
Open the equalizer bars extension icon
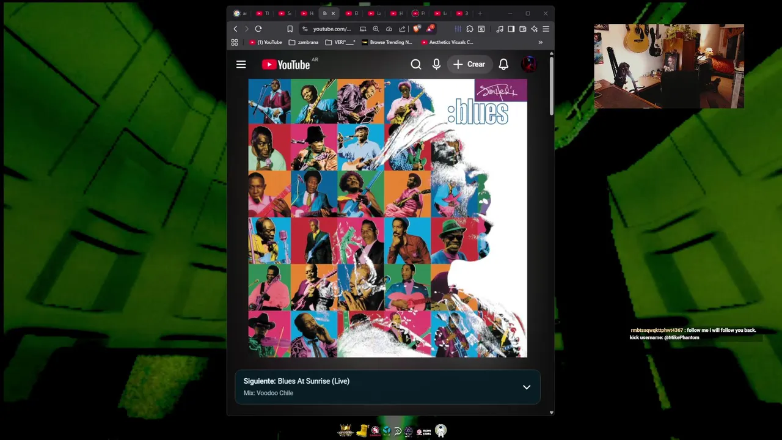click(x=458, y=29)
